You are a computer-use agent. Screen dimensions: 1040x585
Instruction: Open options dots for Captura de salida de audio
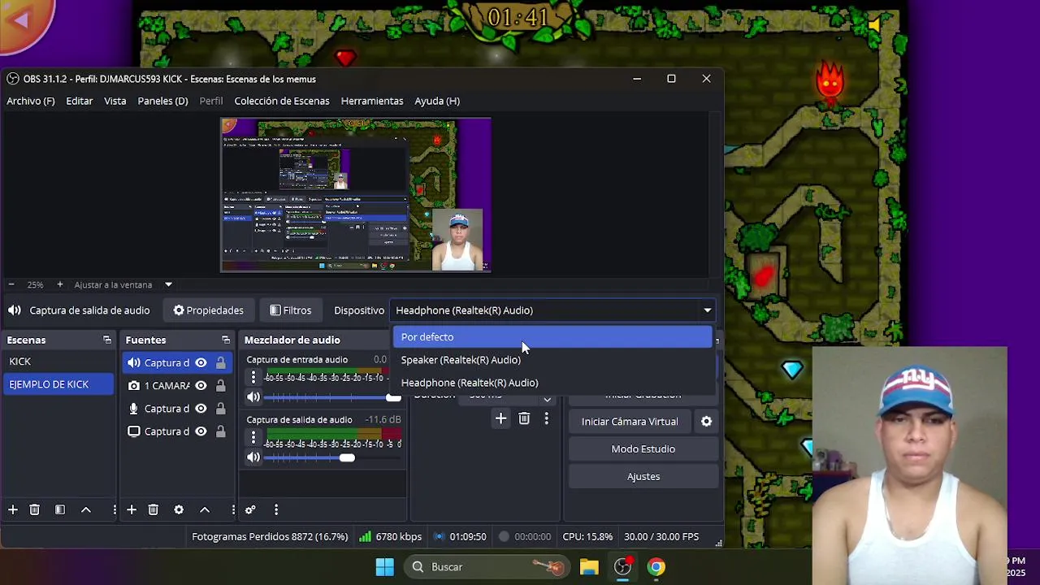coord(253,437)
